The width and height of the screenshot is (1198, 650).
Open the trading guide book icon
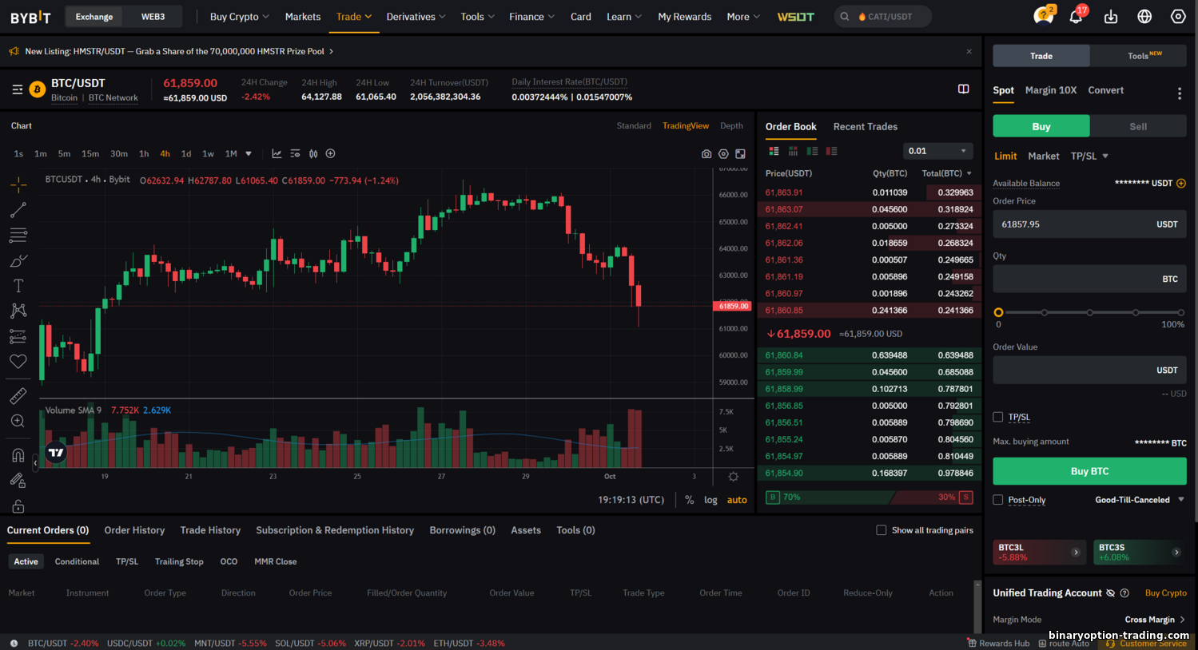pos(964,89)
